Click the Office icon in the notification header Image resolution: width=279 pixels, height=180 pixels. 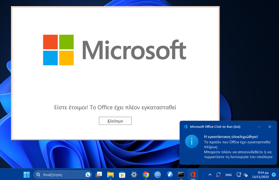coord(186,127)
